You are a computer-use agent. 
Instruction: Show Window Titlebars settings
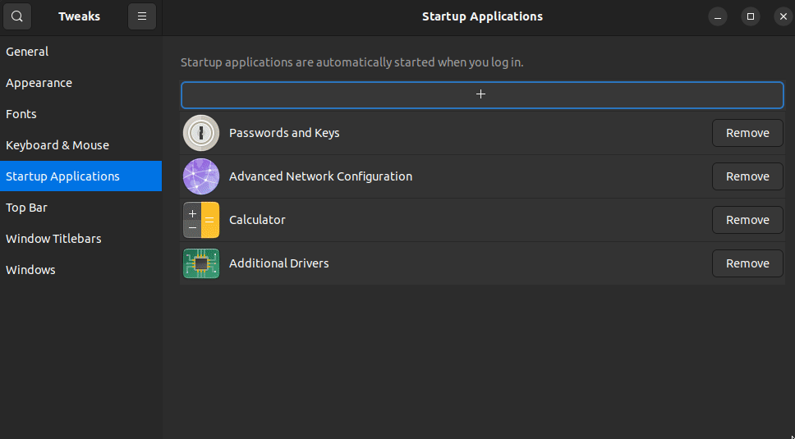[81, 239]
